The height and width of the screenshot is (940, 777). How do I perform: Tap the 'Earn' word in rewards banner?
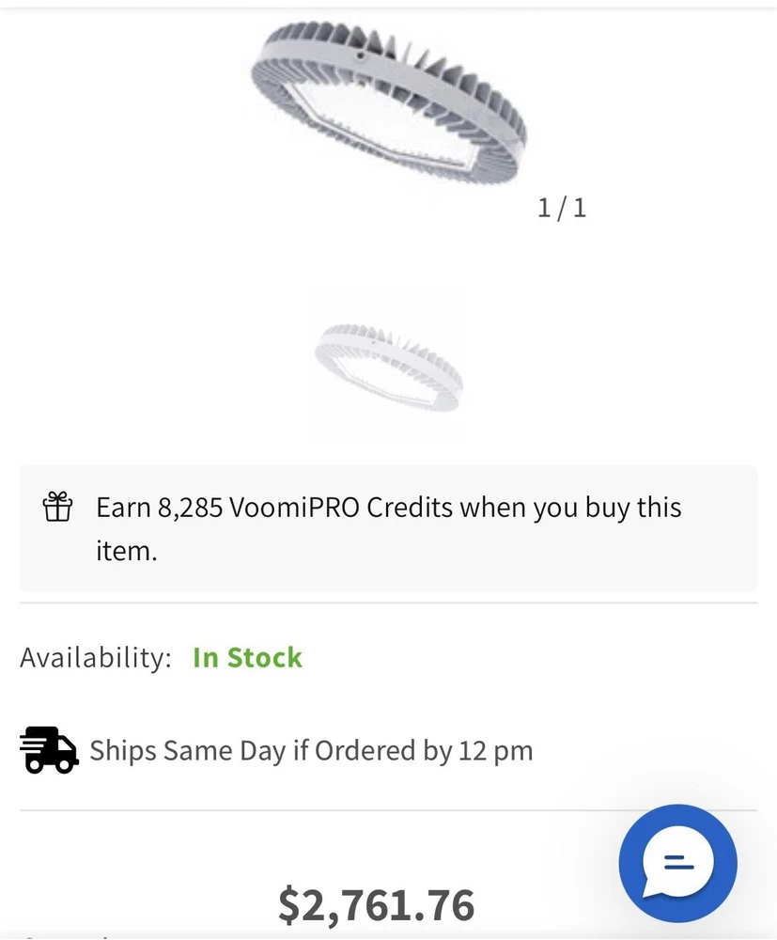point(123,508)
